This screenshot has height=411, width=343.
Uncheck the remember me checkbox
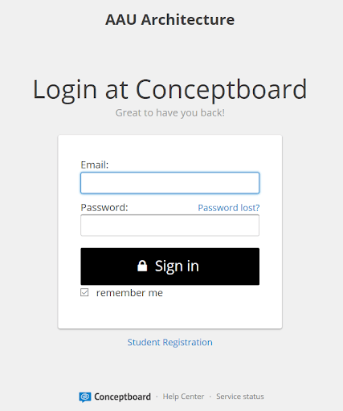[x=84, y=292]
